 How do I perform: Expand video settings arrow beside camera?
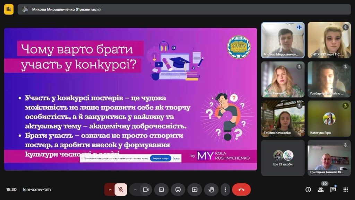tap(135, 190)
